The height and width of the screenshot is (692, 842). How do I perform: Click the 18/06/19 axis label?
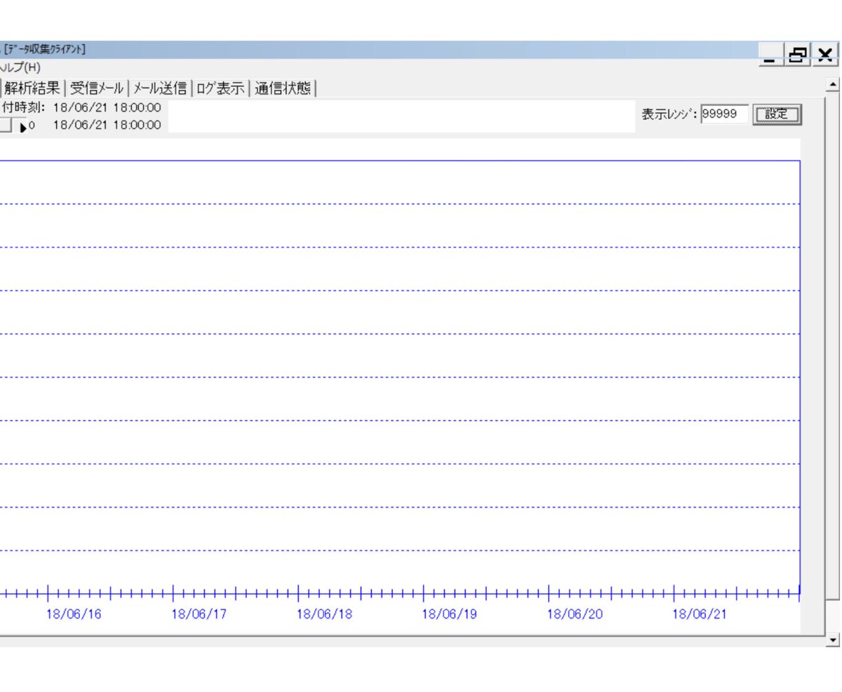[x=449, y=615]
